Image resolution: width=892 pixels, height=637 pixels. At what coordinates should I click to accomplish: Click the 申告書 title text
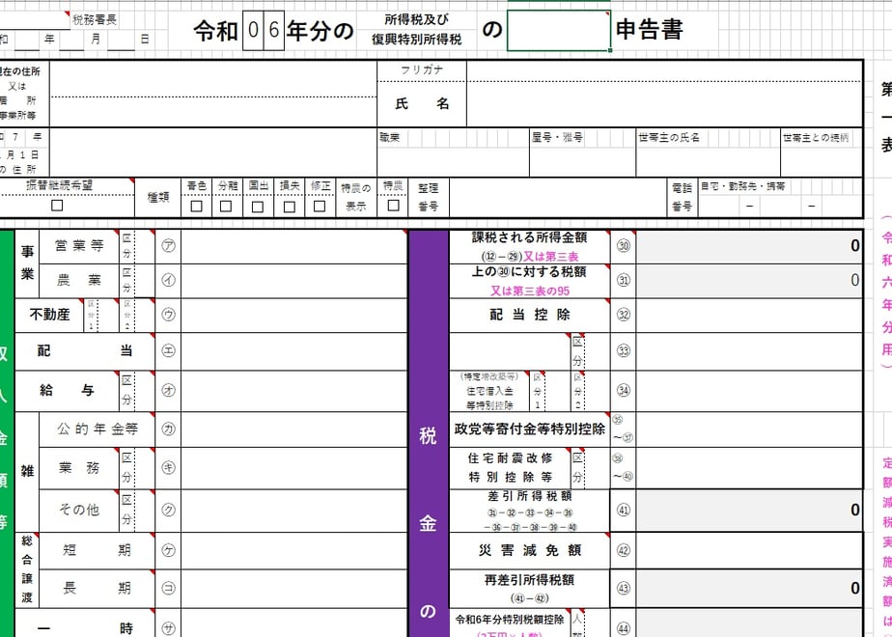649,30
